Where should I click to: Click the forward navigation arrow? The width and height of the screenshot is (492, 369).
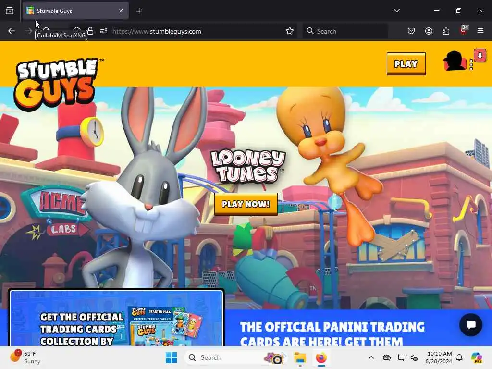[28, 31]
